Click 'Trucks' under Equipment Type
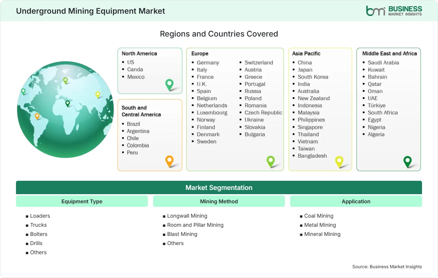Viewport: 438px width, 278px height. (x=39, y=225)
